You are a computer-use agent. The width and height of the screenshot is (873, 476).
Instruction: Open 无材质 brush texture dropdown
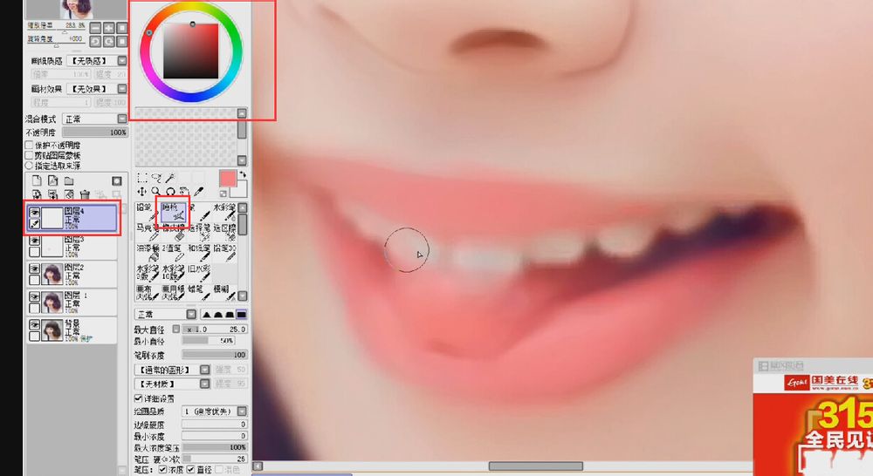[x=205, y=384]
